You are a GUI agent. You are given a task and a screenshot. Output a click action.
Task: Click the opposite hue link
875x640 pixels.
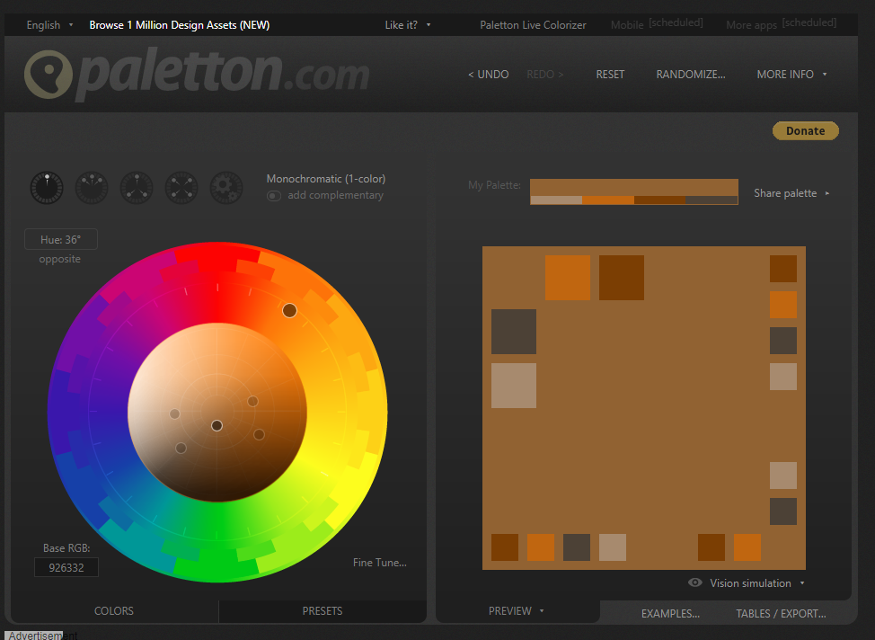click(x=59, y=259)
